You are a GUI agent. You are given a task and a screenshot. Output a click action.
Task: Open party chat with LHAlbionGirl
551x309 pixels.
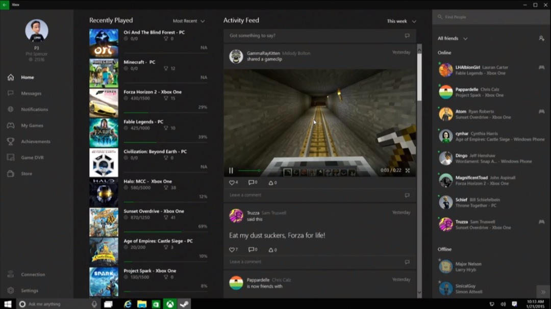click(541, 67)
